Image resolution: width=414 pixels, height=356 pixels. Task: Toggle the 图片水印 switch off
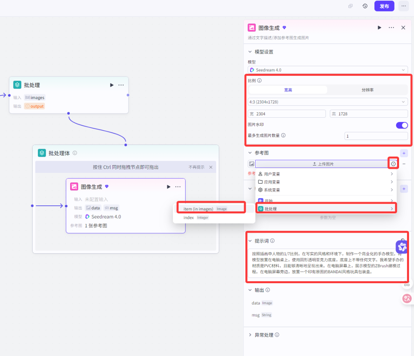tap(402, 125)
